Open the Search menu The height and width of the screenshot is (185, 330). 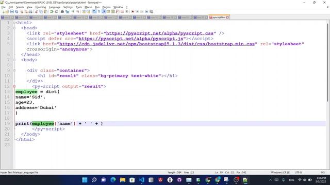pos(20,7)
